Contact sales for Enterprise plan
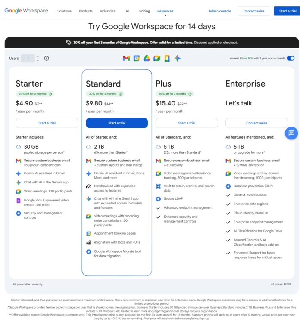300x325 pixels. (256, 123)
